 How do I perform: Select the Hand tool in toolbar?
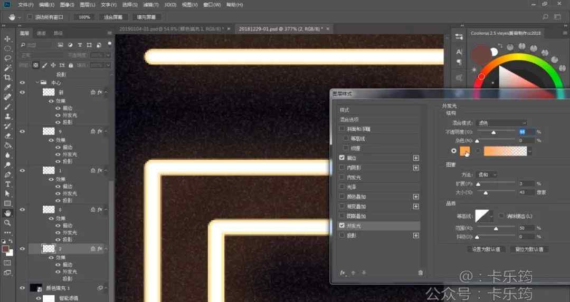[7, 213]
